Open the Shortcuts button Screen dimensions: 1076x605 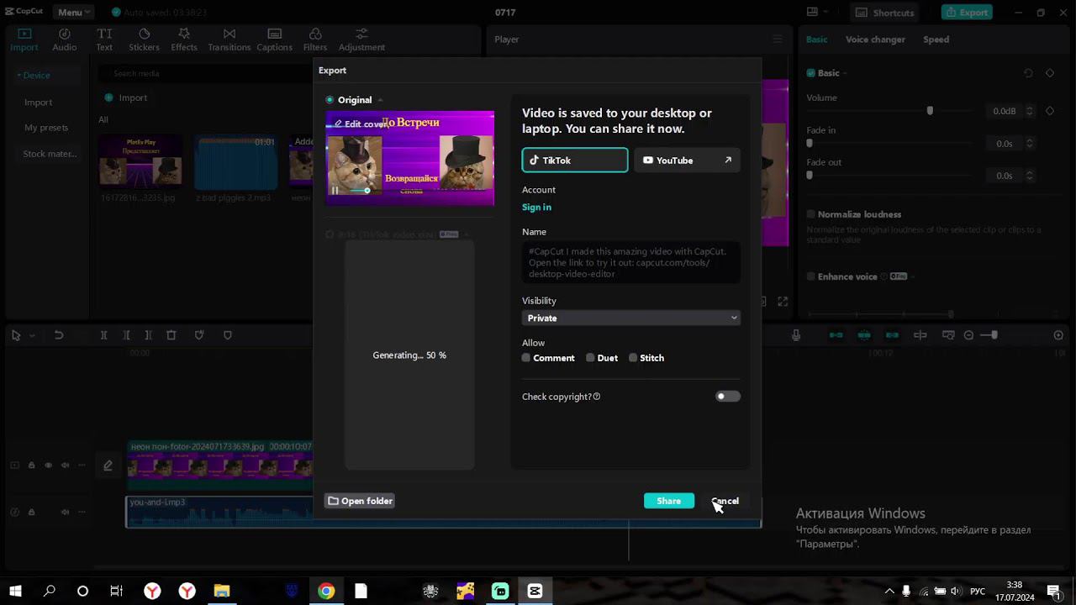885,13
